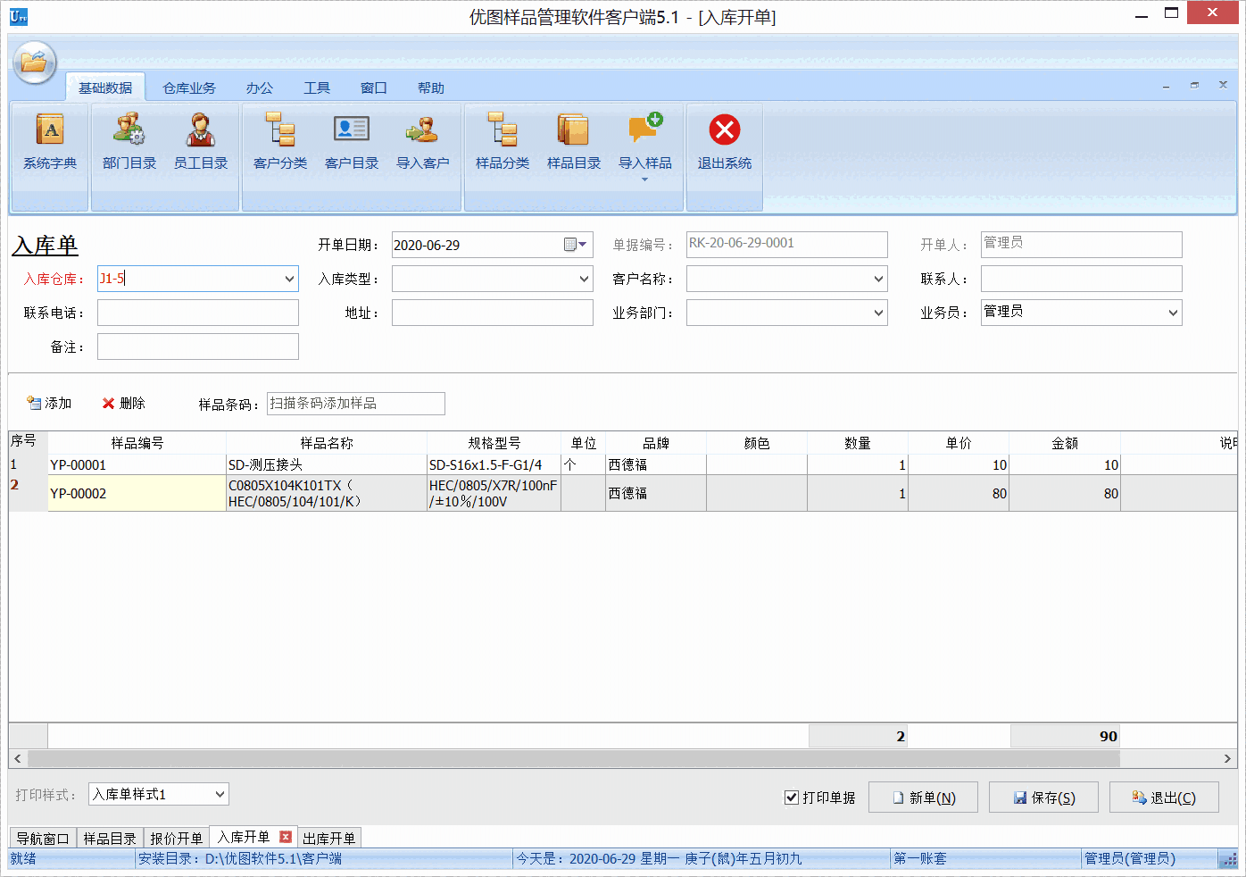Click the 保存(S) save button
1246x877 pixels.
[x=1043, y=797]
